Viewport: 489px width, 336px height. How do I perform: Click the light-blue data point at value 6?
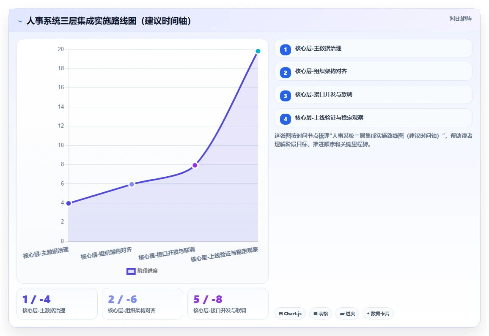[x=132, y=184]
